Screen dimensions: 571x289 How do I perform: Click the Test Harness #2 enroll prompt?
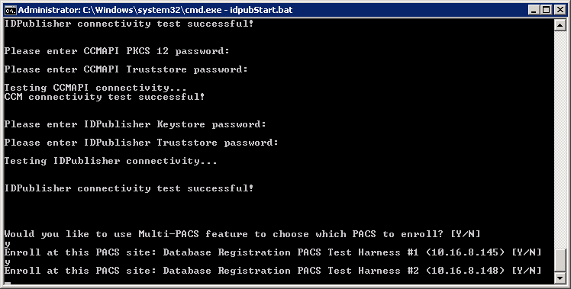pos(273,271)
